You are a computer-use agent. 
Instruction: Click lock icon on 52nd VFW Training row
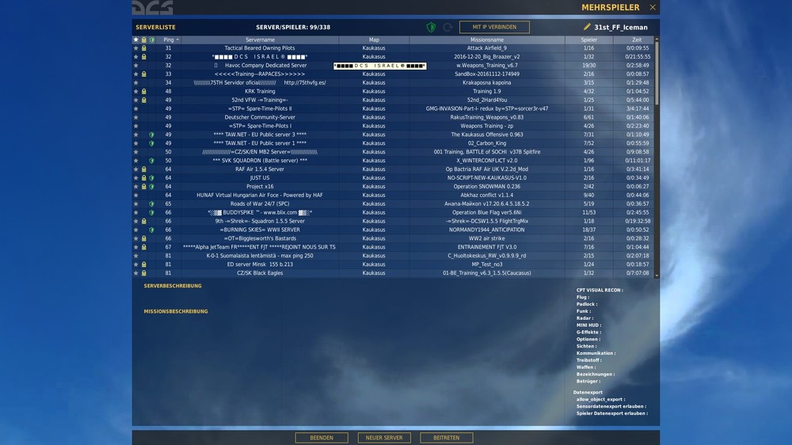point(143,100)
